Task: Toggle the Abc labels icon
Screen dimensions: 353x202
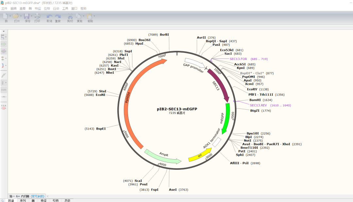Action: pos(3,83)
